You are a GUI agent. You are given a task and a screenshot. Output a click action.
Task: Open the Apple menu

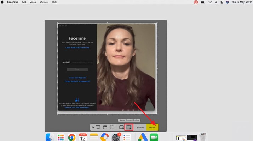pos(2,2)
